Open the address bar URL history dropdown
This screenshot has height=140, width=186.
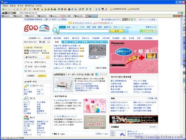[x=179, y=13]
